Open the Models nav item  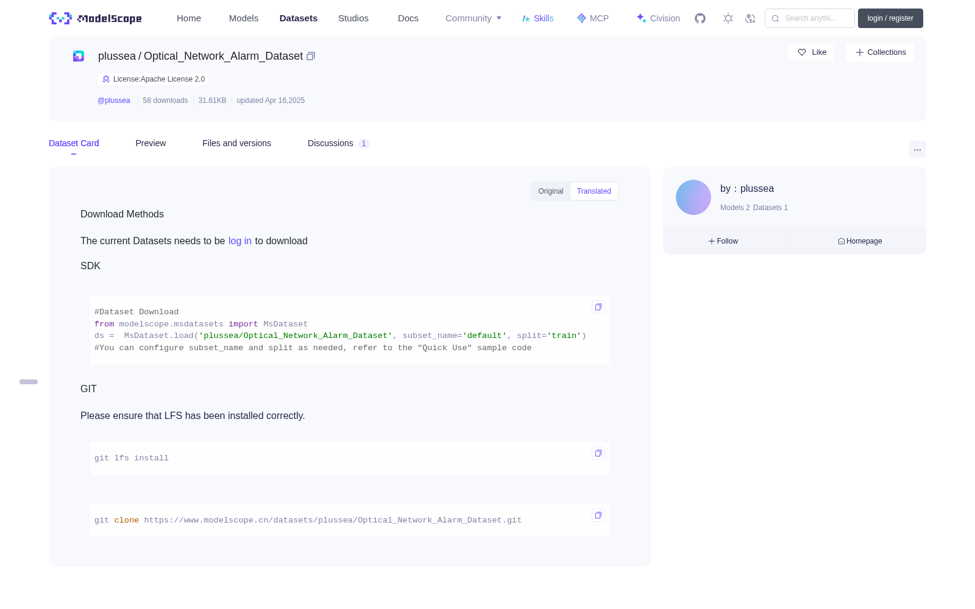click(x=244, y=18)
